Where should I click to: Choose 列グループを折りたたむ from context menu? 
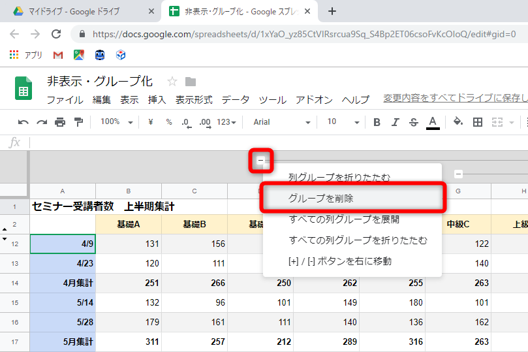point(352,177)
